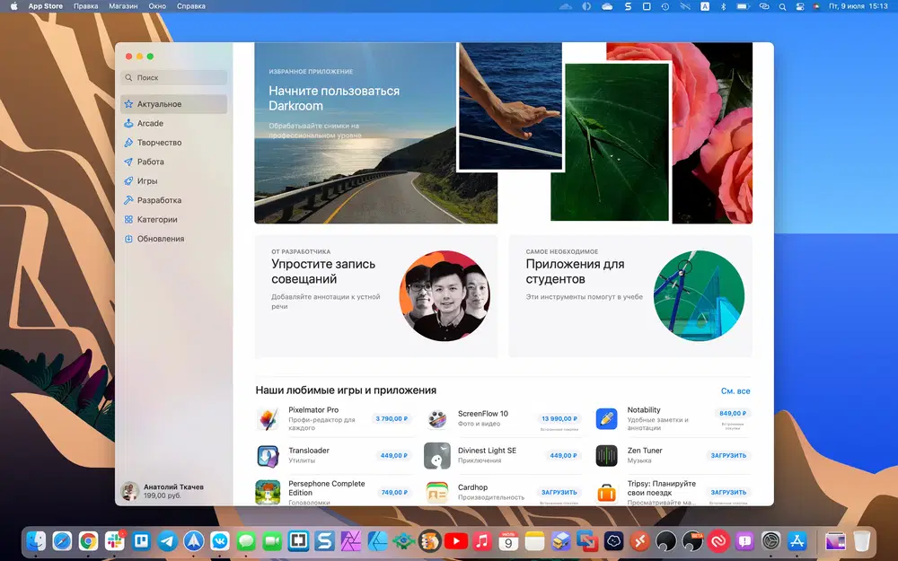Screen dimensions: 898x561
Task: Open Trash in the Dock
Action: 862,540
